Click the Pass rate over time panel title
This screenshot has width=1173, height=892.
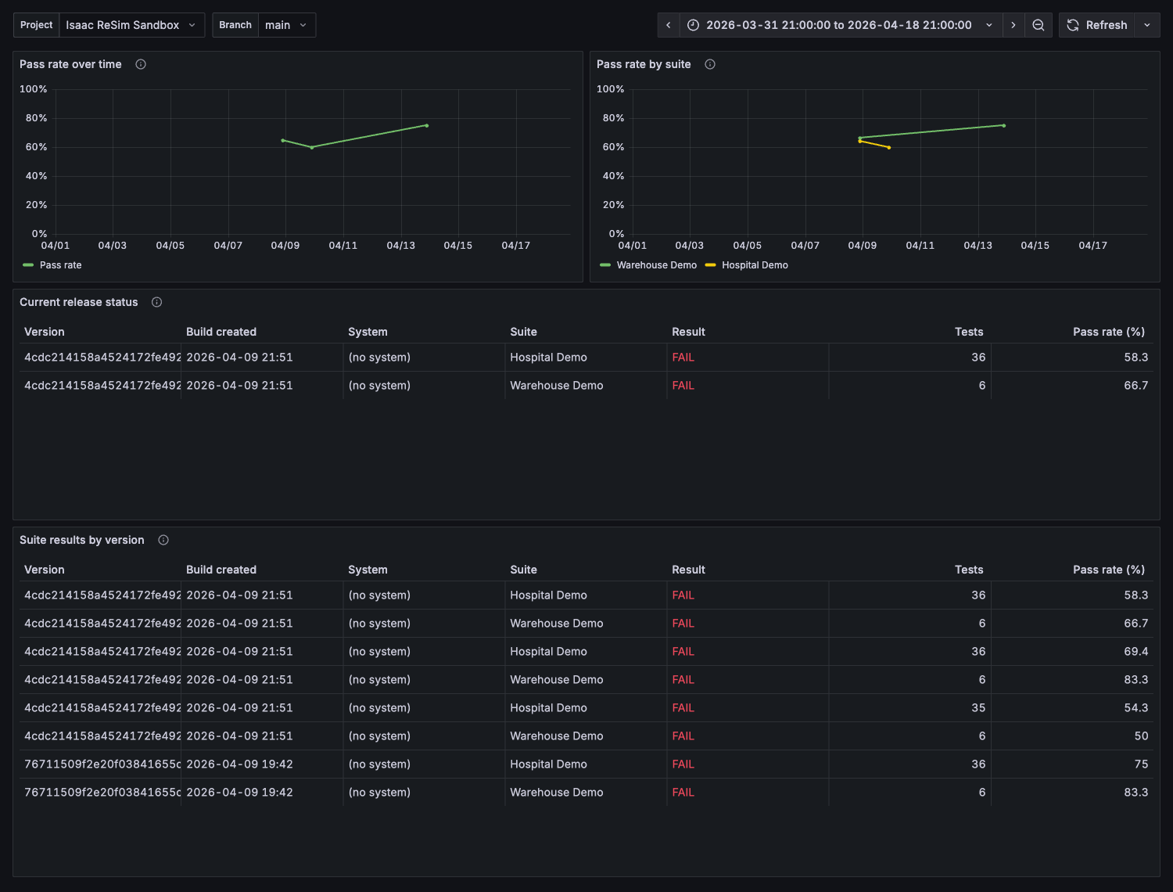(x=70, y=64)
